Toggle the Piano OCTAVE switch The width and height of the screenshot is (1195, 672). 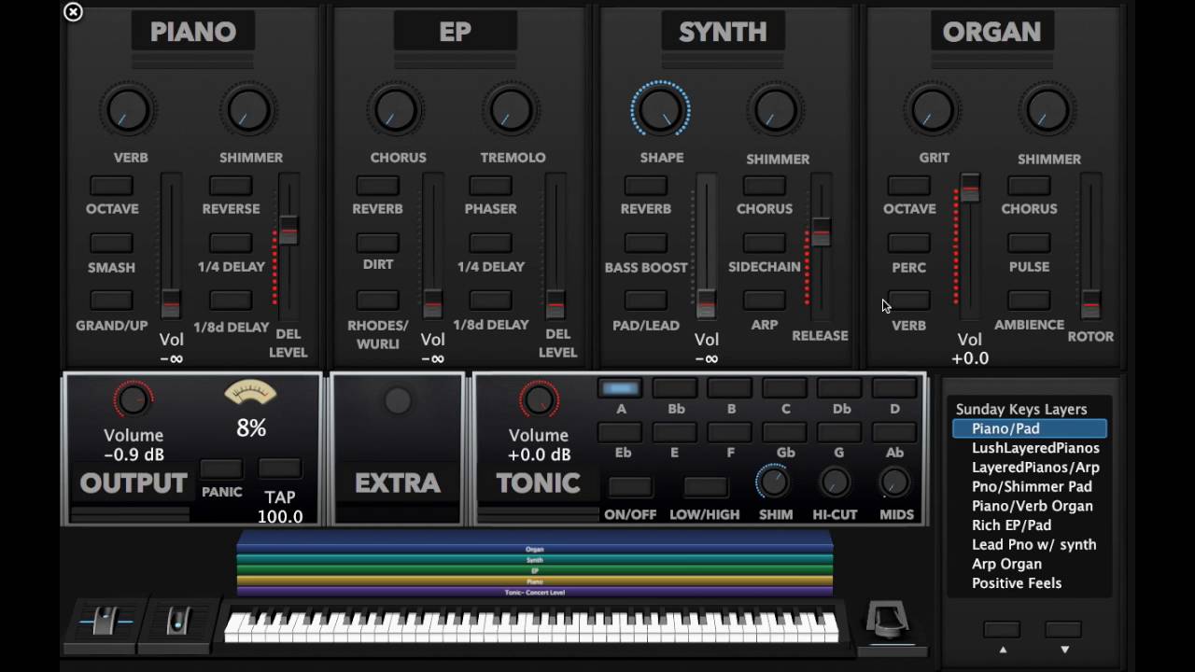(111, 186)
